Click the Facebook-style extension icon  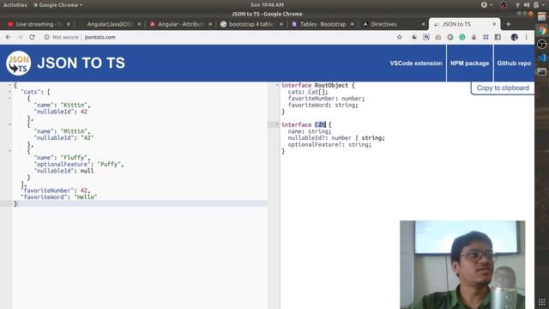[x=498, y=37]
